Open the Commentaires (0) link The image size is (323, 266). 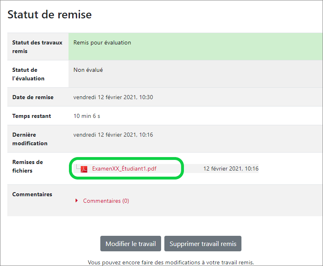tap(106, 201)
